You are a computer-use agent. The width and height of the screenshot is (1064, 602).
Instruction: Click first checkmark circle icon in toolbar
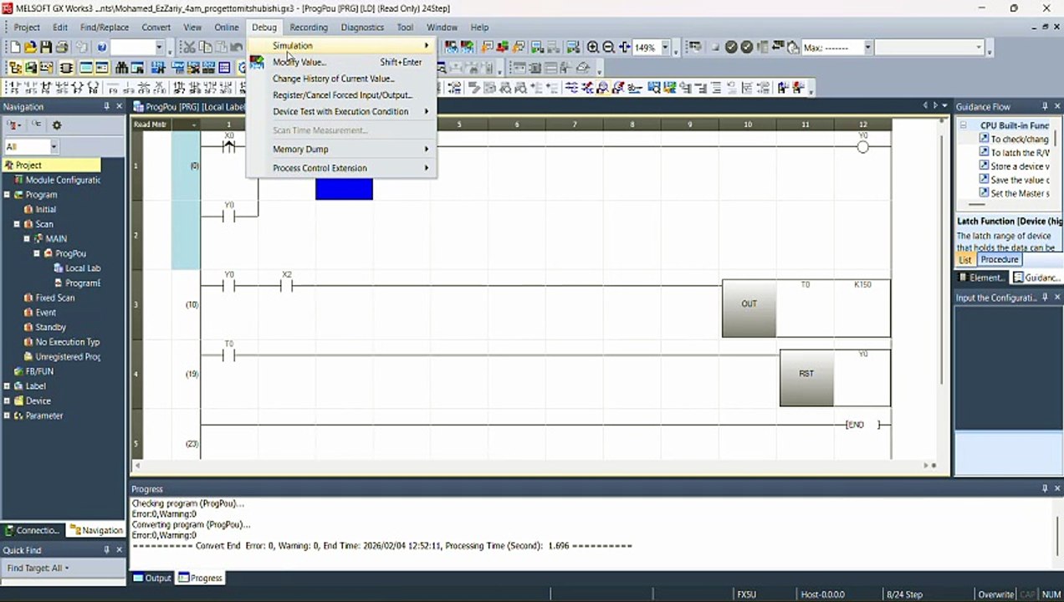click(x=731, y=48)
